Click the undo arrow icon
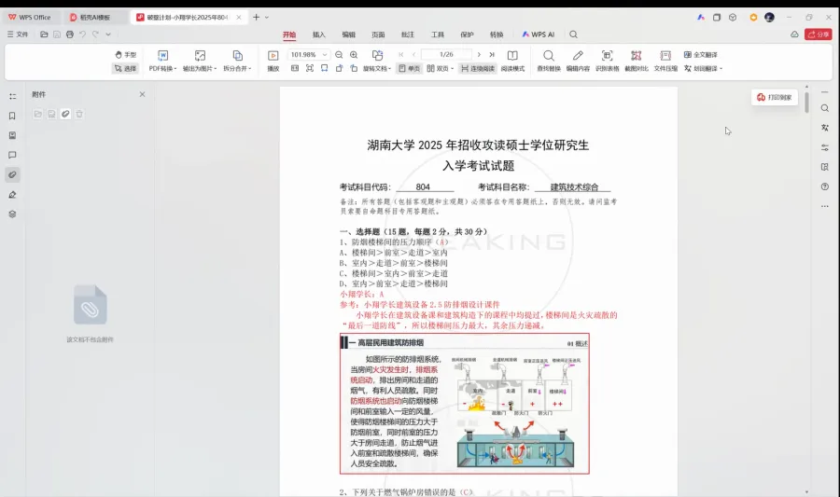This screenshot has width=840, height=497. tap(82, 35)
